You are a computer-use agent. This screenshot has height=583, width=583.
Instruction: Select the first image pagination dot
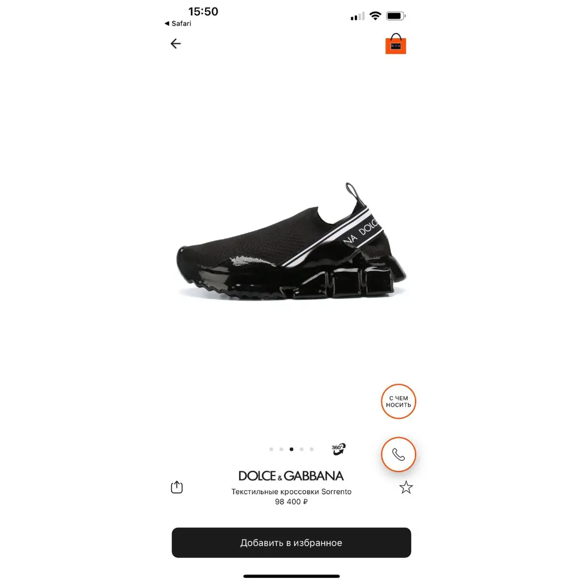coord(271,449)
